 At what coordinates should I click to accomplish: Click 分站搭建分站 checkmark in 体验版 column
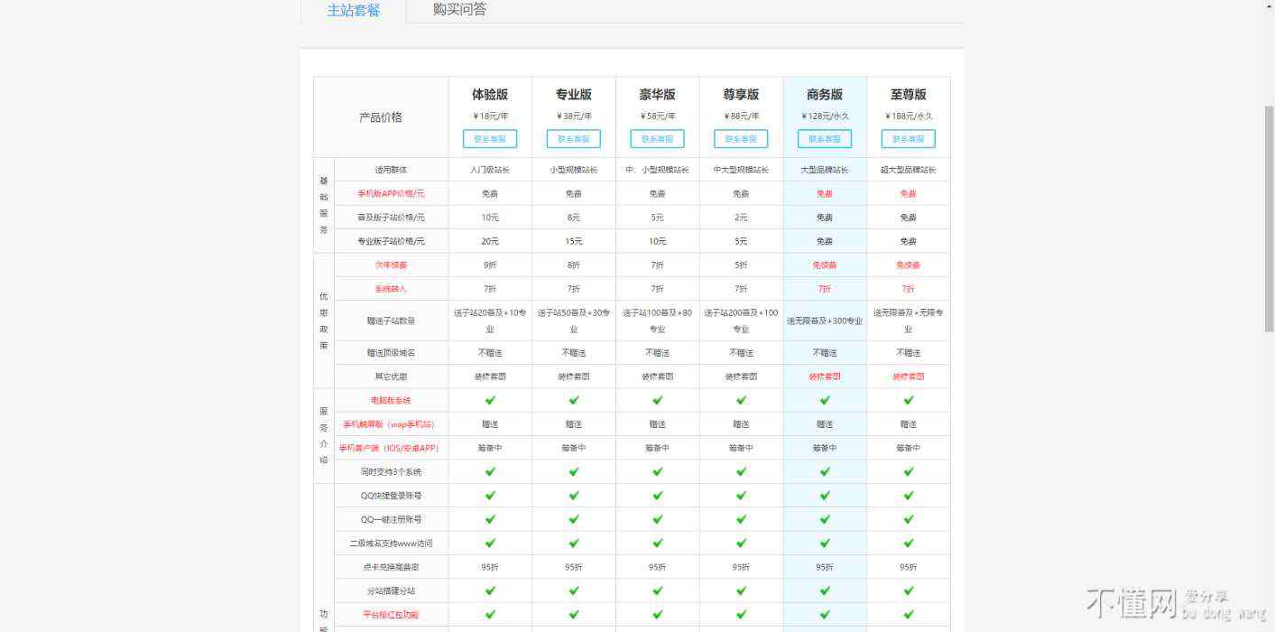point(490,590)
